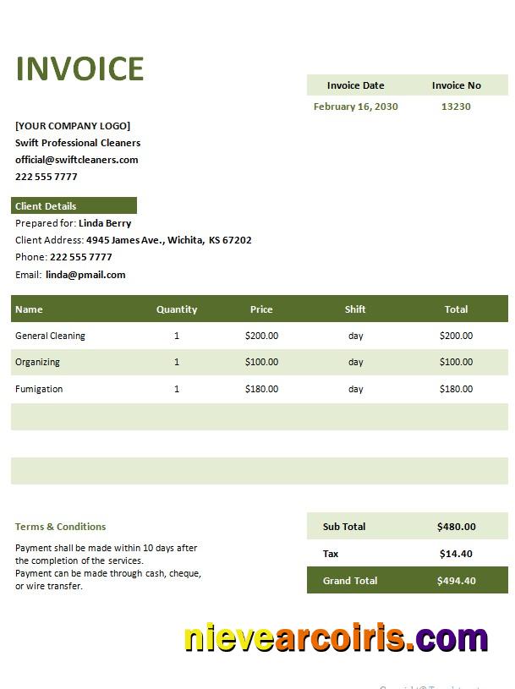Select the Sub Total amount $480.00
This screenshot has width=515, height=689.
pyautogui.click(x=456, y=527)
